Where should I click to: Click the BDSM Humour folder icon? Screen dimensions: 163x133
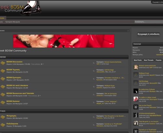[x=3, y=102]
